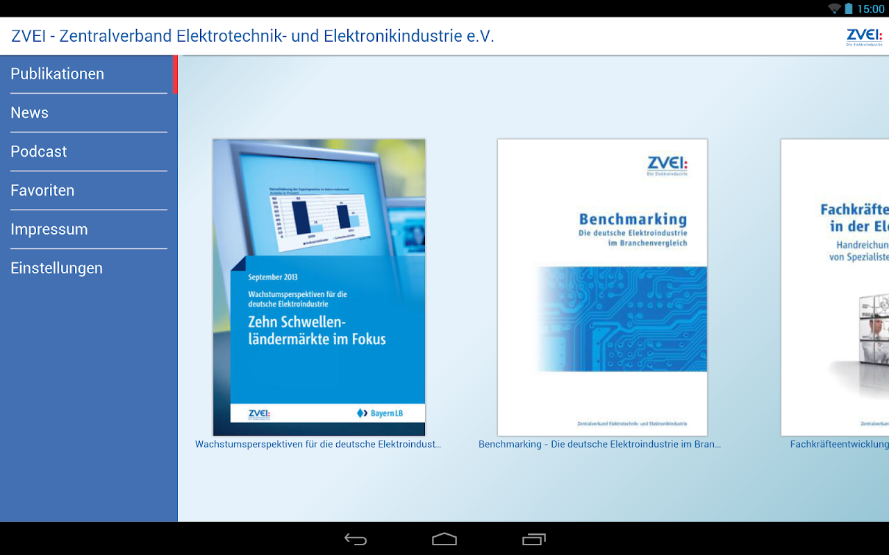Tap the ZVEI logo in the header

click(864, 37)
